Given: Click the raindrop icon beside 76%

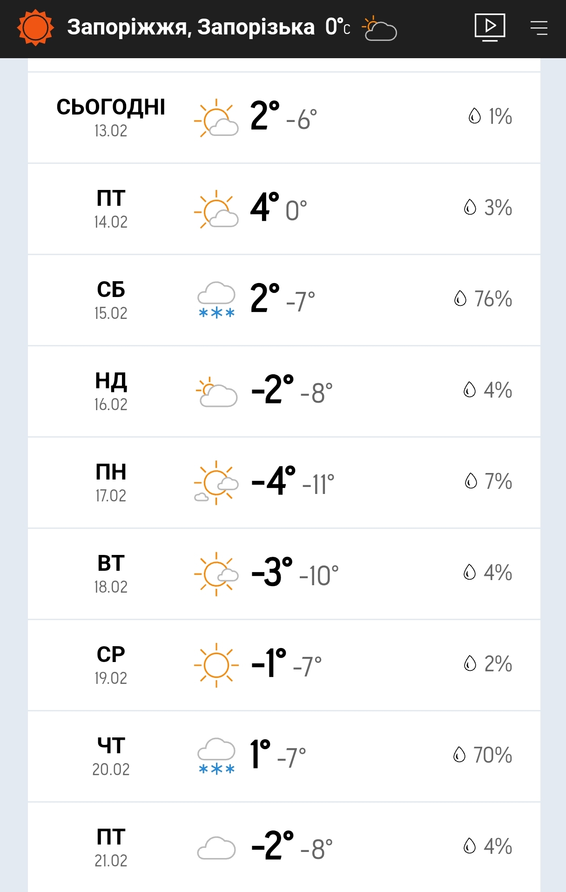Looking at the screenshot, I should (460, 298).
